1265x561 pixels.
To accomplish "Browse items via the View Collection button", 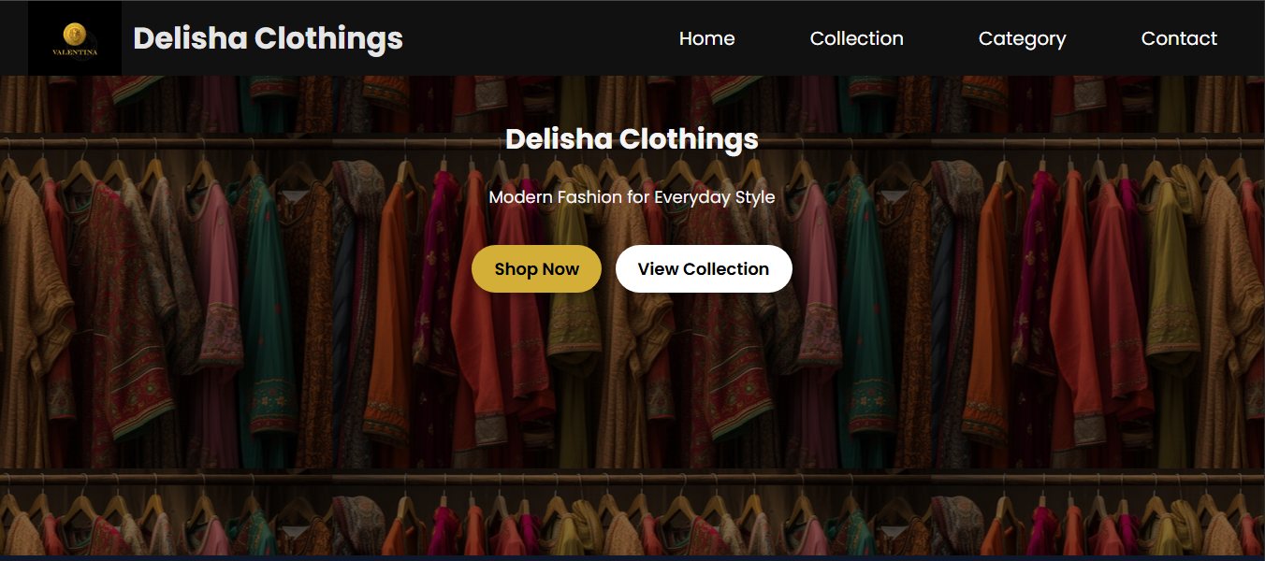I will (x=704, y=269).
